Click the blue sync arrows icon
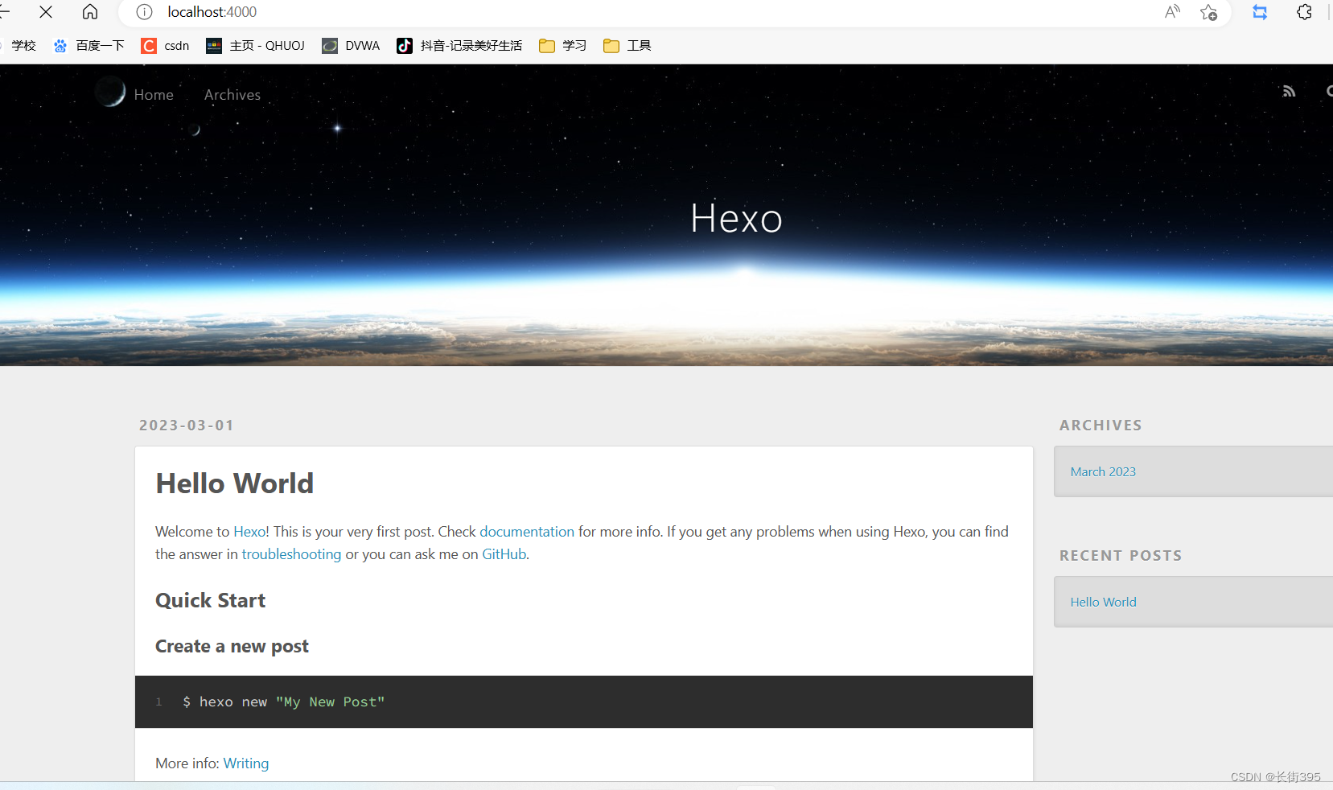Screen dimensions: 1333x790 click(1260, 12)
